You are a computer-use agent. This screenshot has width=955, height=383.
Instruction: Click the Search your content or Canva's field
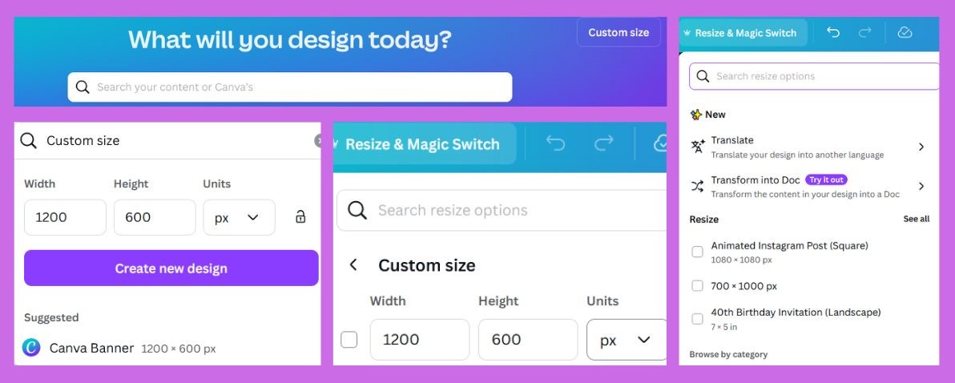(x=290, y=87)
